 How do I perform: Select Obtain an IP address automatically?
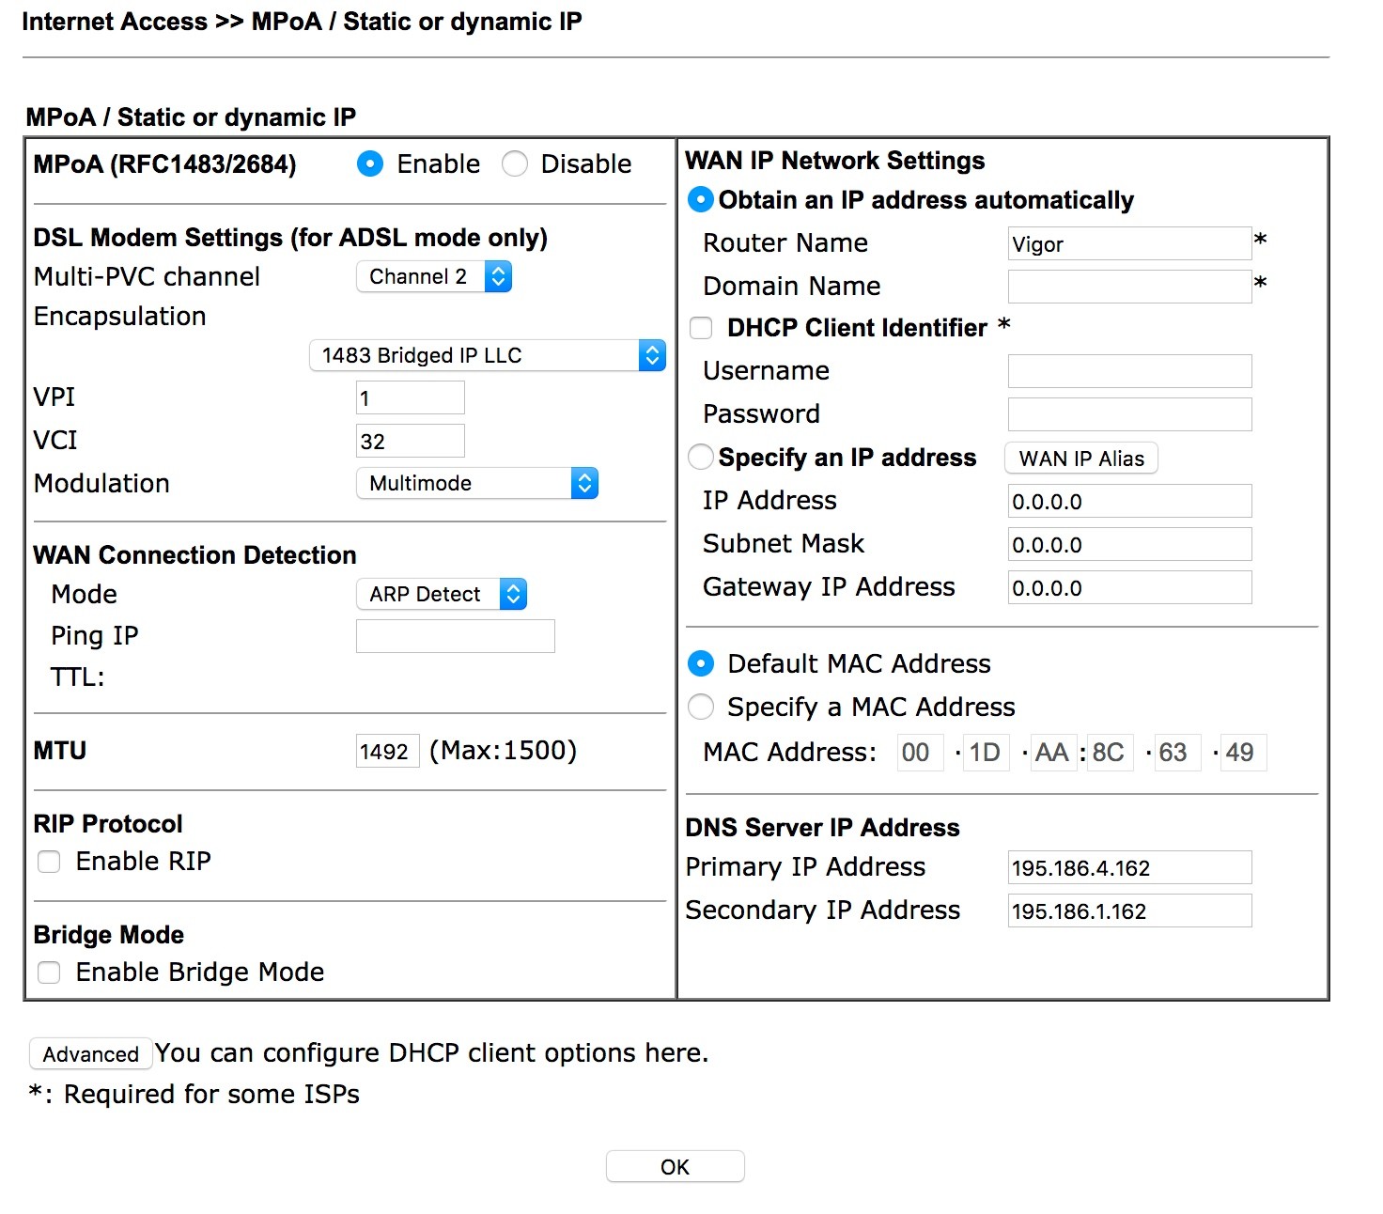point(701,200)
